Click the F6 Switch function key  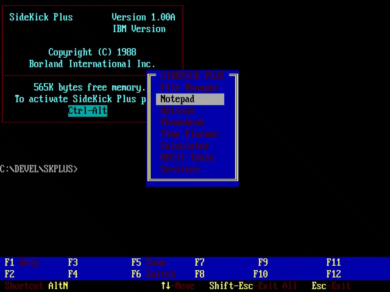153,274
